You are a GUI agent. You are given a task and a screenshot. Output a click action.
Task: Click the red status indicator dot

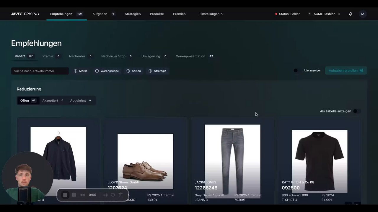click(x=276, y=14)
